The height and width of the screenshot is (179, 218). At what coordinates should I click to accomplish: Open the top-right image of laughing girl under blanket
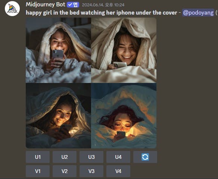(x=124, y=50)
